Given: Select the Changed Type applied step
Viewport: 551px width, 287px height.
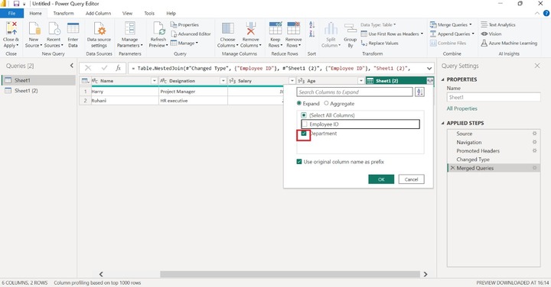Looking at the screenshot, I should (x=494, y=160).
